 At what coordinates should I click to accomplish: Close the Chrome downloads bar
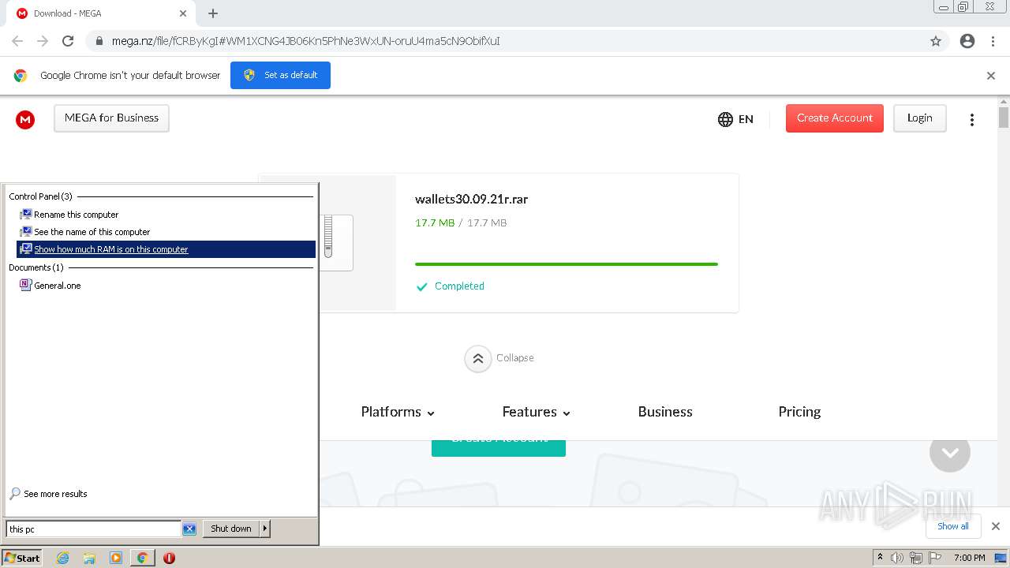click(x=995, y=526)
